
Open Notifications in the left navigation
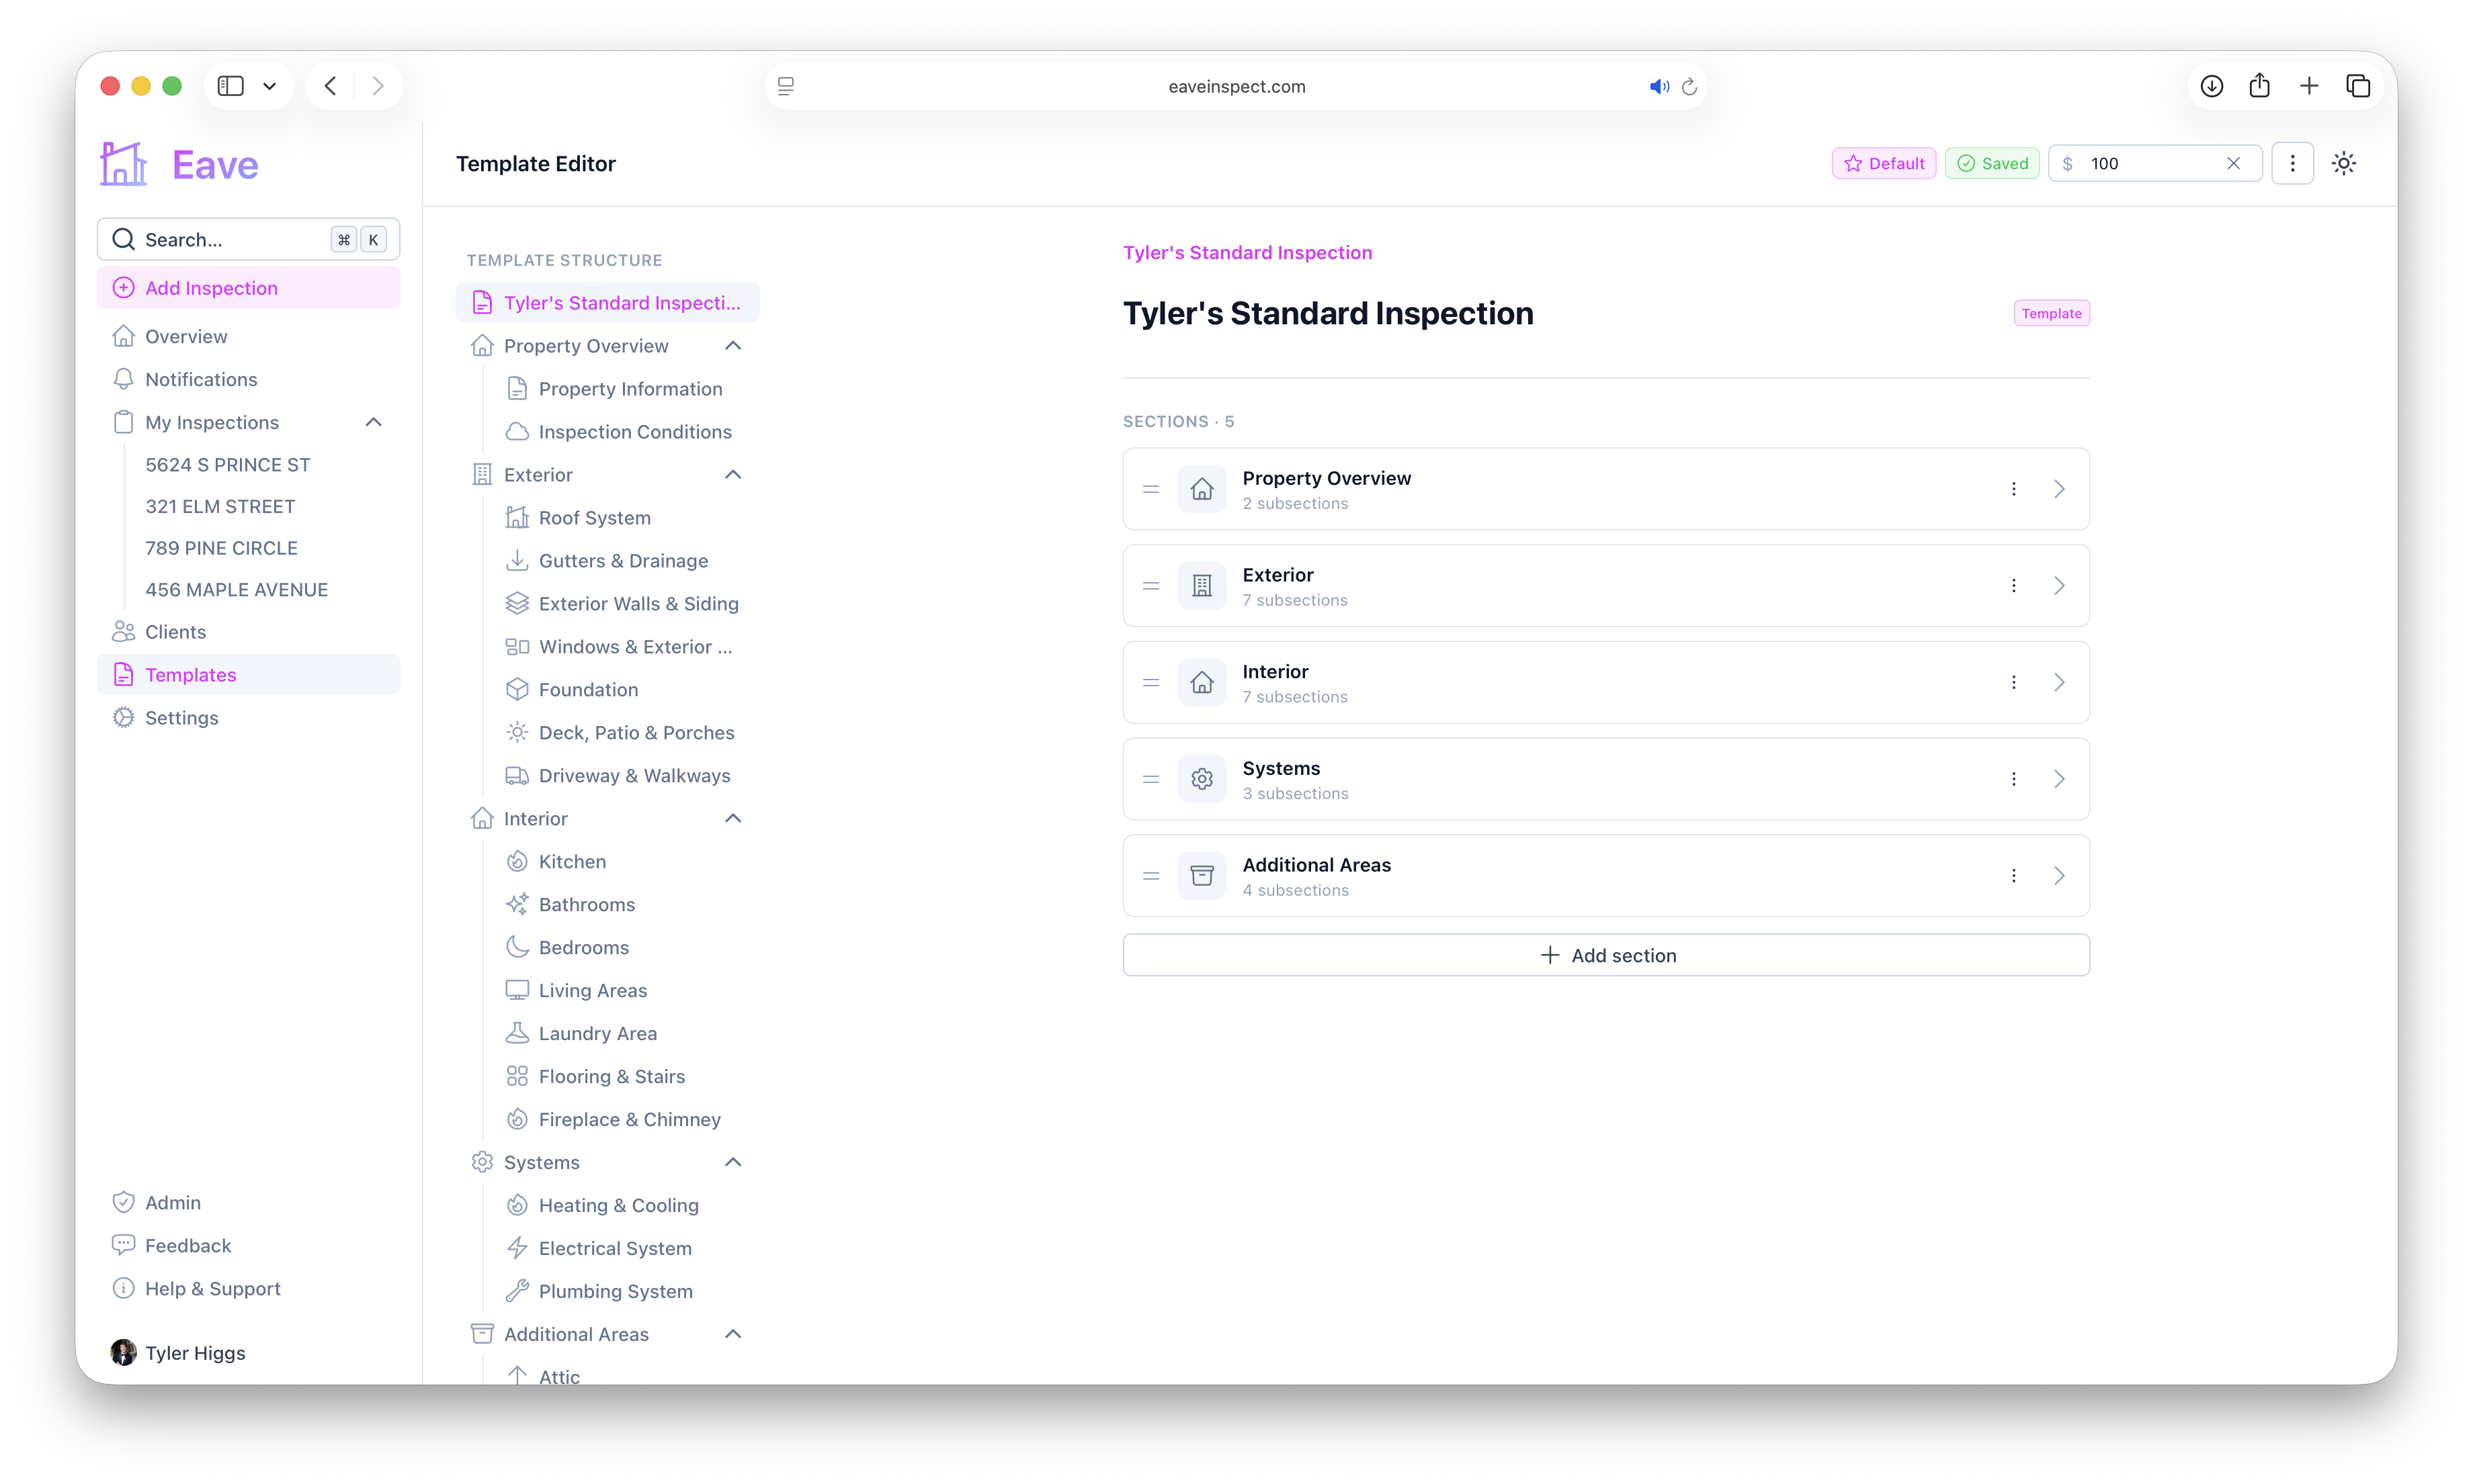click(x=248, y=379)
